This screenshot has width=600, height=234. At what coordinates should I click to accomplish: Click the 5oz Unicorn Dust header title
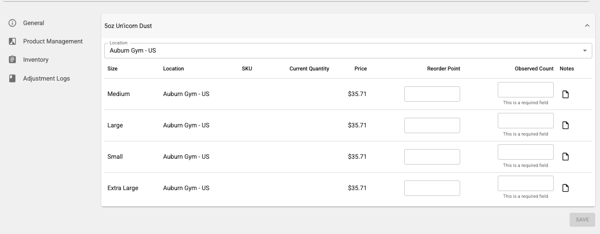(128, 26)
